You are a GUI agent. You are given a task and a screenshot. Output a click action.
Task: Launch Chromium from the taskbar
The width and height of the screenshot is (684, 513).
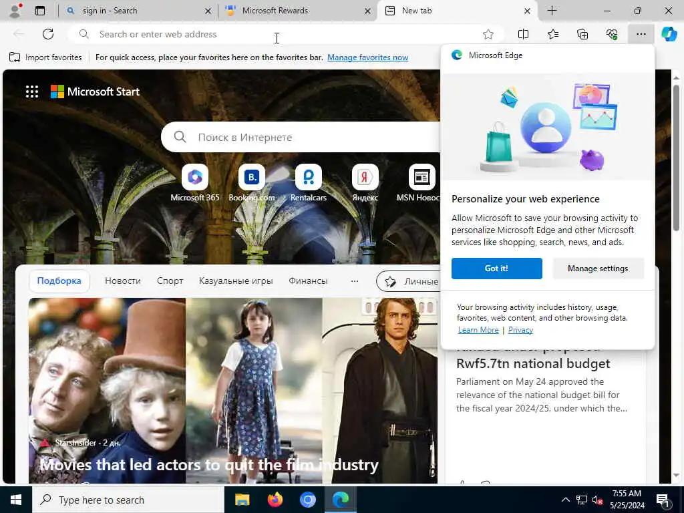[x=307, y=500]
